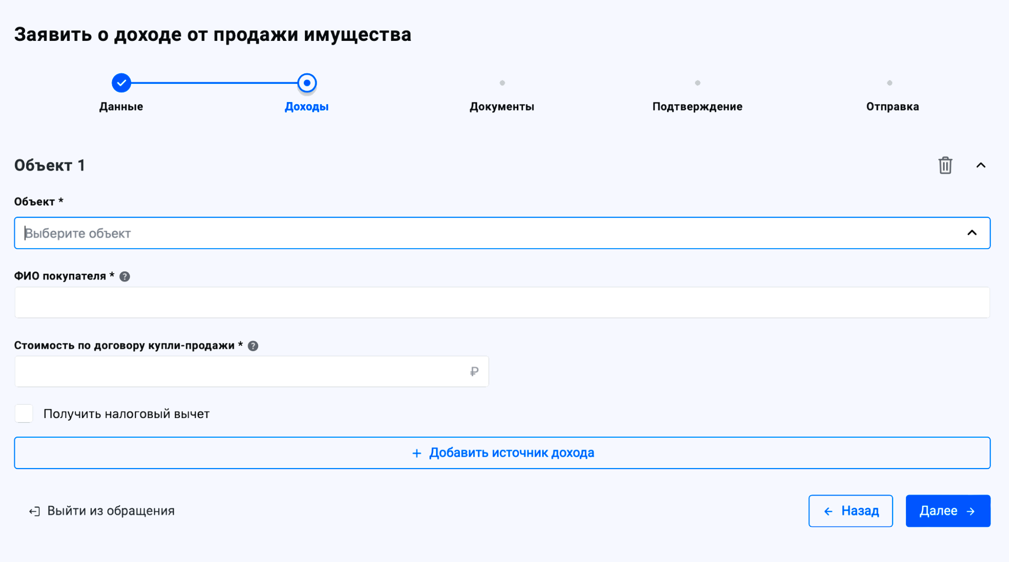This screenshot has height=562, width=1009.
Task: Enable the Получить налоговый вычет checkbox
Action: click(x=24, y=413)
